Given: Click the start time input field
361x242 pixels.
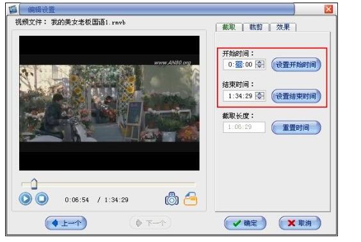Looking at the screenshot, I should [239, 64].
